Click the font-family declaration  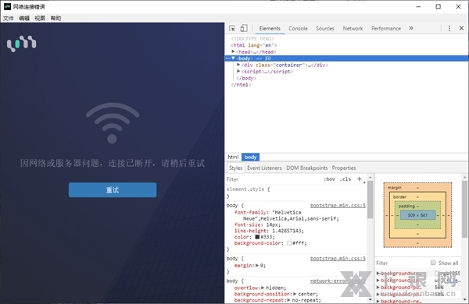(287, 215)
